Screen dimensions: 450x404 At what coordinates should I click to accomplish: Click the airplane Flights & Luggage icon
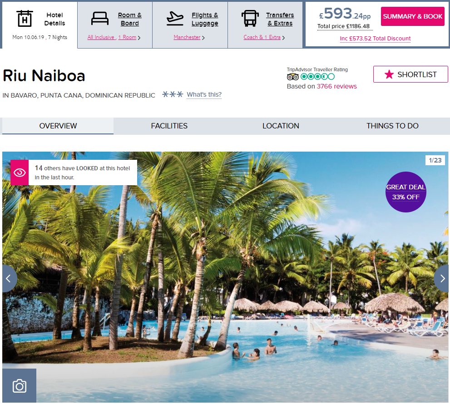click(x=175, y=19)
